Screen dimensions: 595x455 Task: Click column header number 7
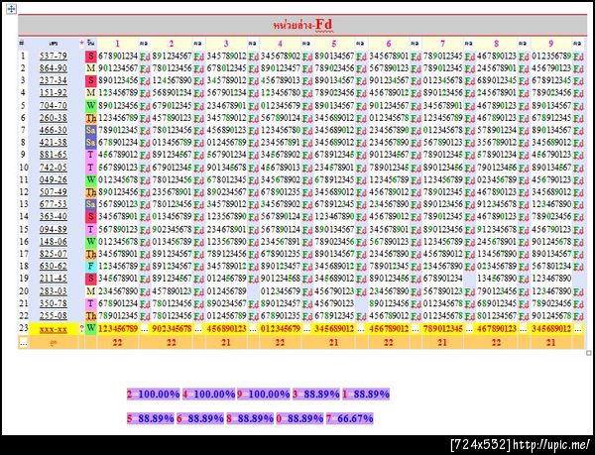click(442, 44)
